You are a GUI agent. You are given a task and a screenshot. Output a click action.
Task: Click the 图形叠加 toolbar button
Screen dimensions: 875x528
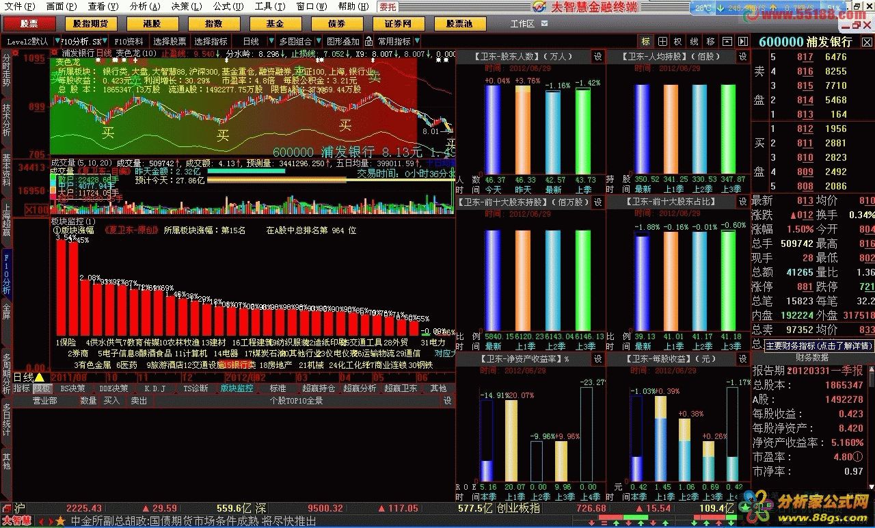[x=343, y=42]
